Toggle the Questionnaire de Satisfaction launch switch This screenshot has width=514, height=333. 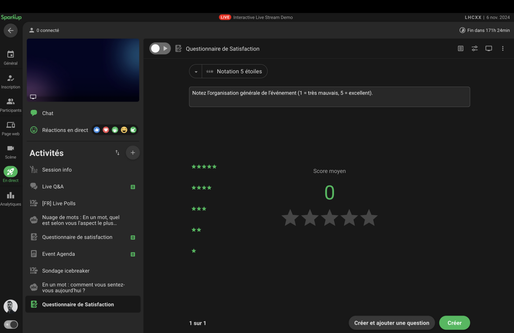click(x=160, y=49)
